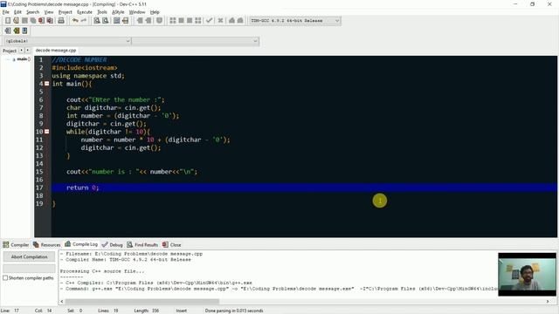The height and width of the screenshot is (314, 559).
Task: Open the Execute menu
Action: pyautogui.click(x=85, y=12)
